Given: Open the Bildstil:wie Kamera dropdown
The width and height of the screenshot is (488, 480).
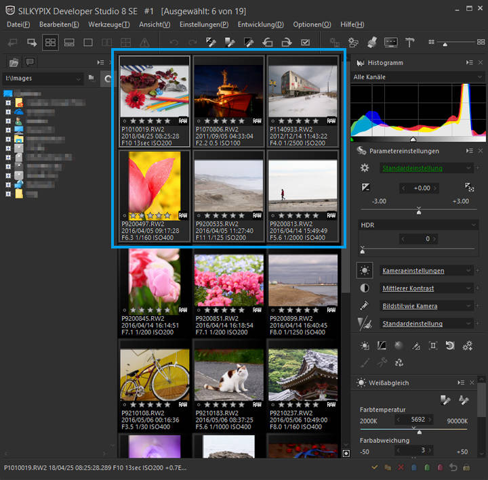Looking at the screenshot, I should point(426,306).
